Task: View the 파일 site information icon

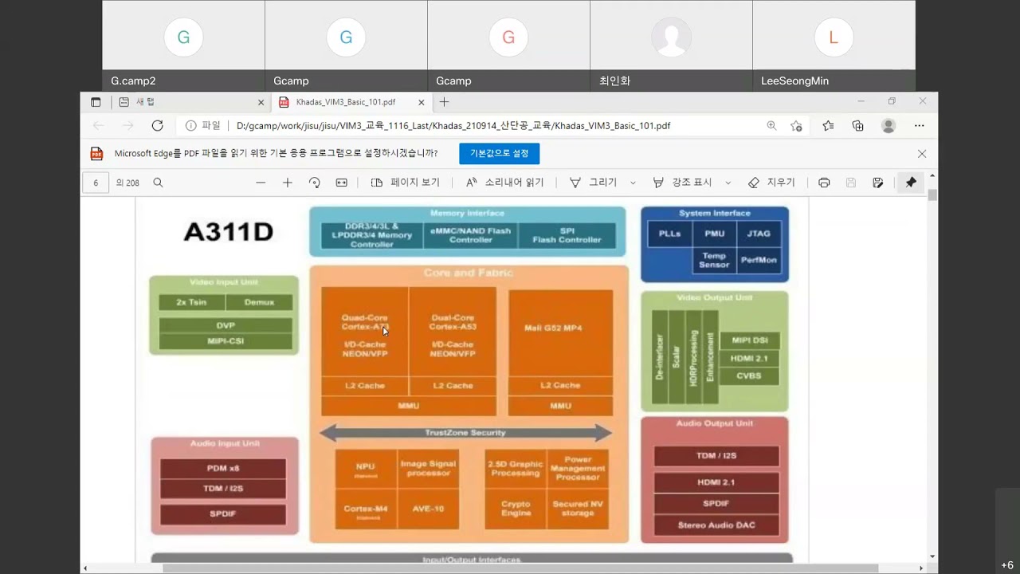Action: 191,126
